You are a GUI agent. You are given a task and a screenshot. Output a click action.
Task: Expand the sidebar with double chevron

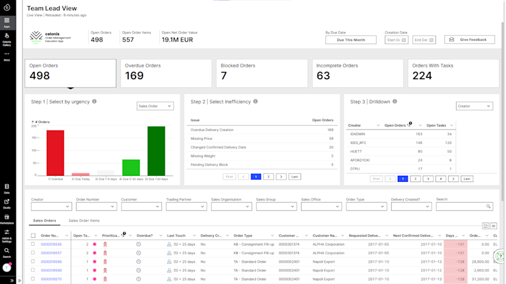[12, 280]
